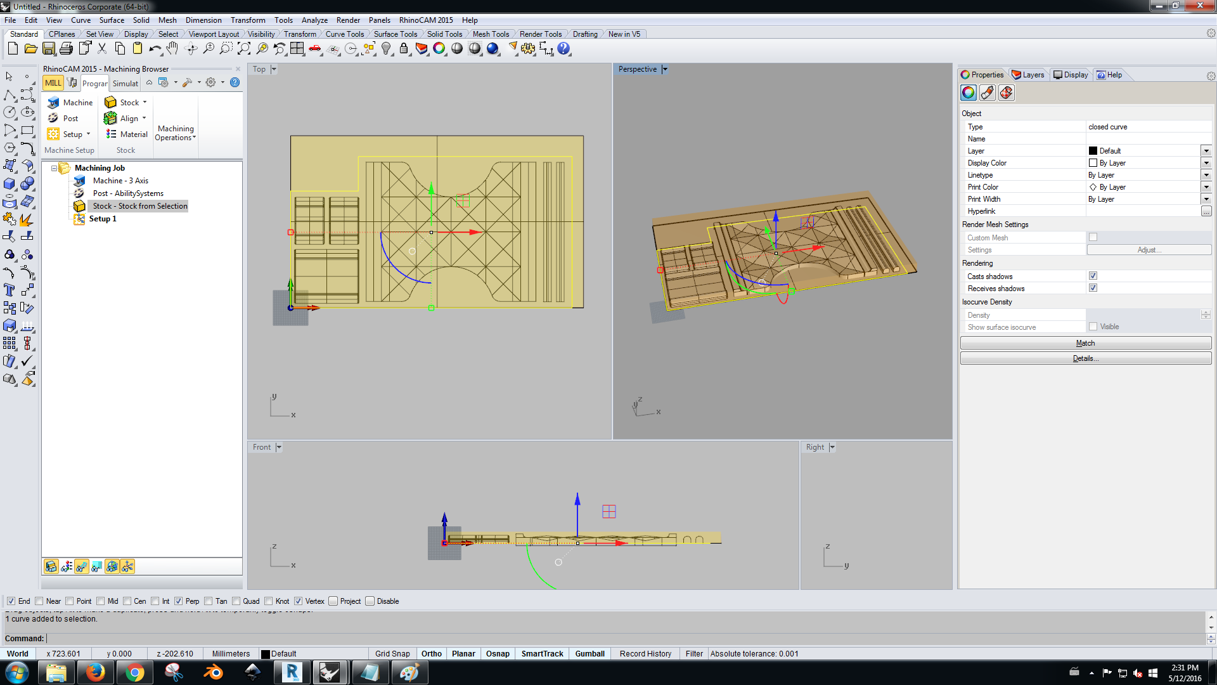
Task: Click the Machine icon in Machine Setup
Action: (x=54, y=103)
